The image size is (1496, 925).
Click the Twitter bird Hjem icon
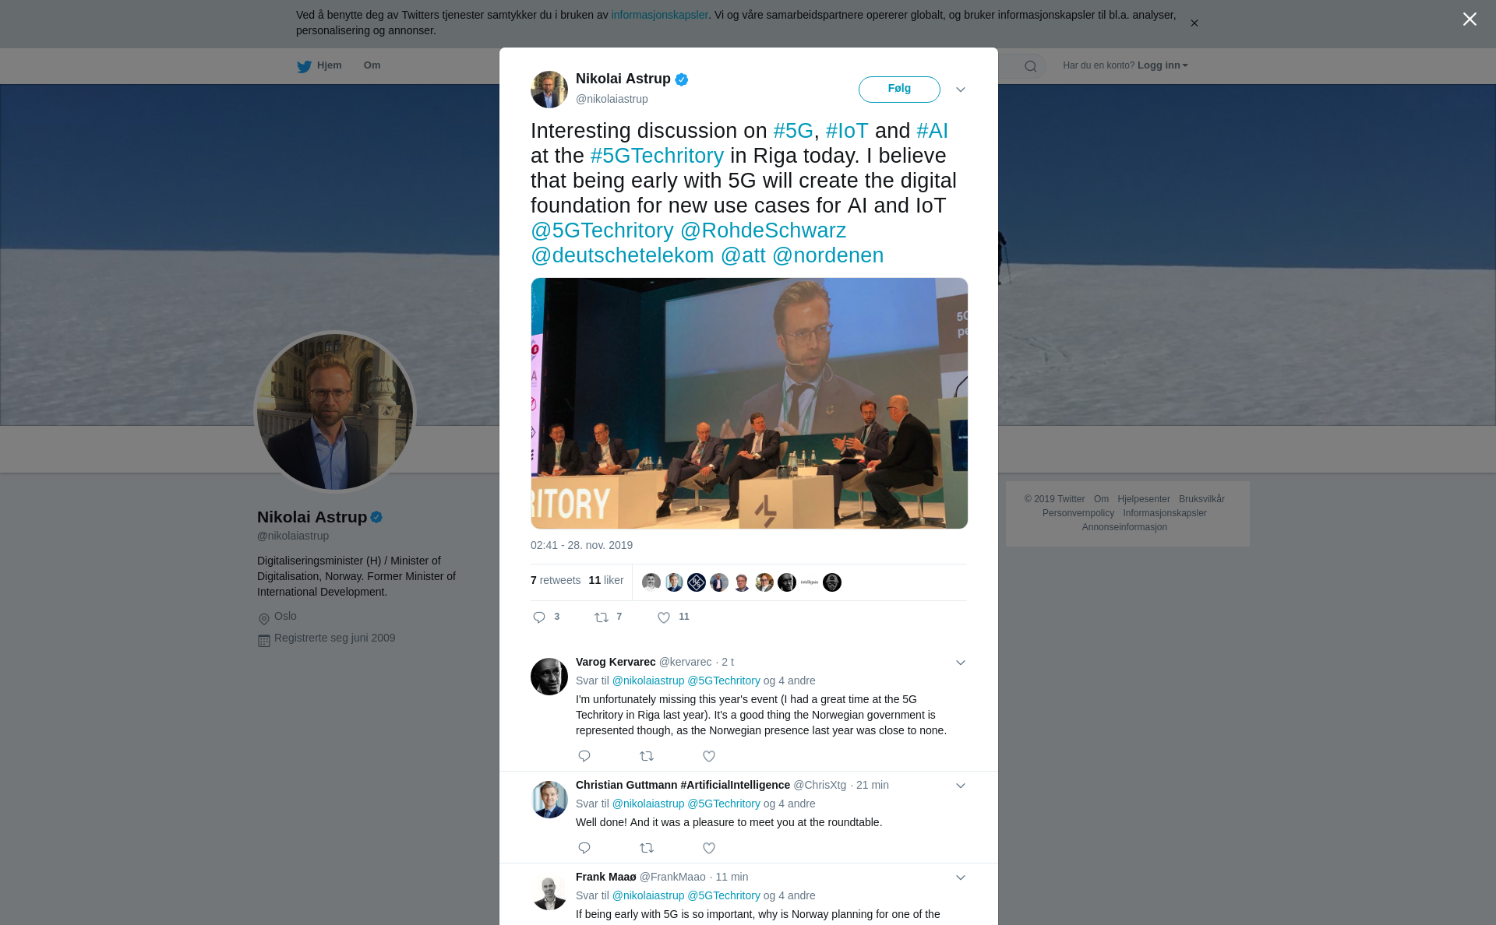[x=304, y=66]
